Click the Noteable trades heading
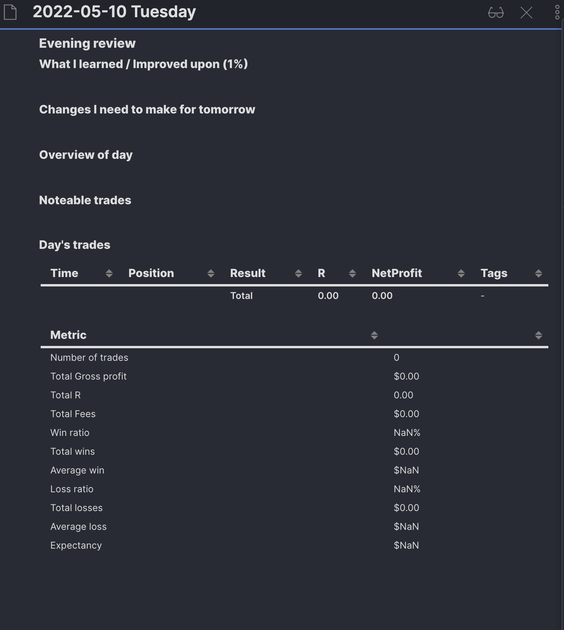 click(x=85, y=200)
